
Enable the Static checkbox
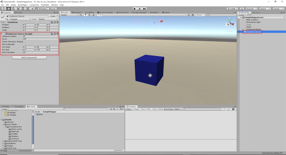click(x=49, y=16)
